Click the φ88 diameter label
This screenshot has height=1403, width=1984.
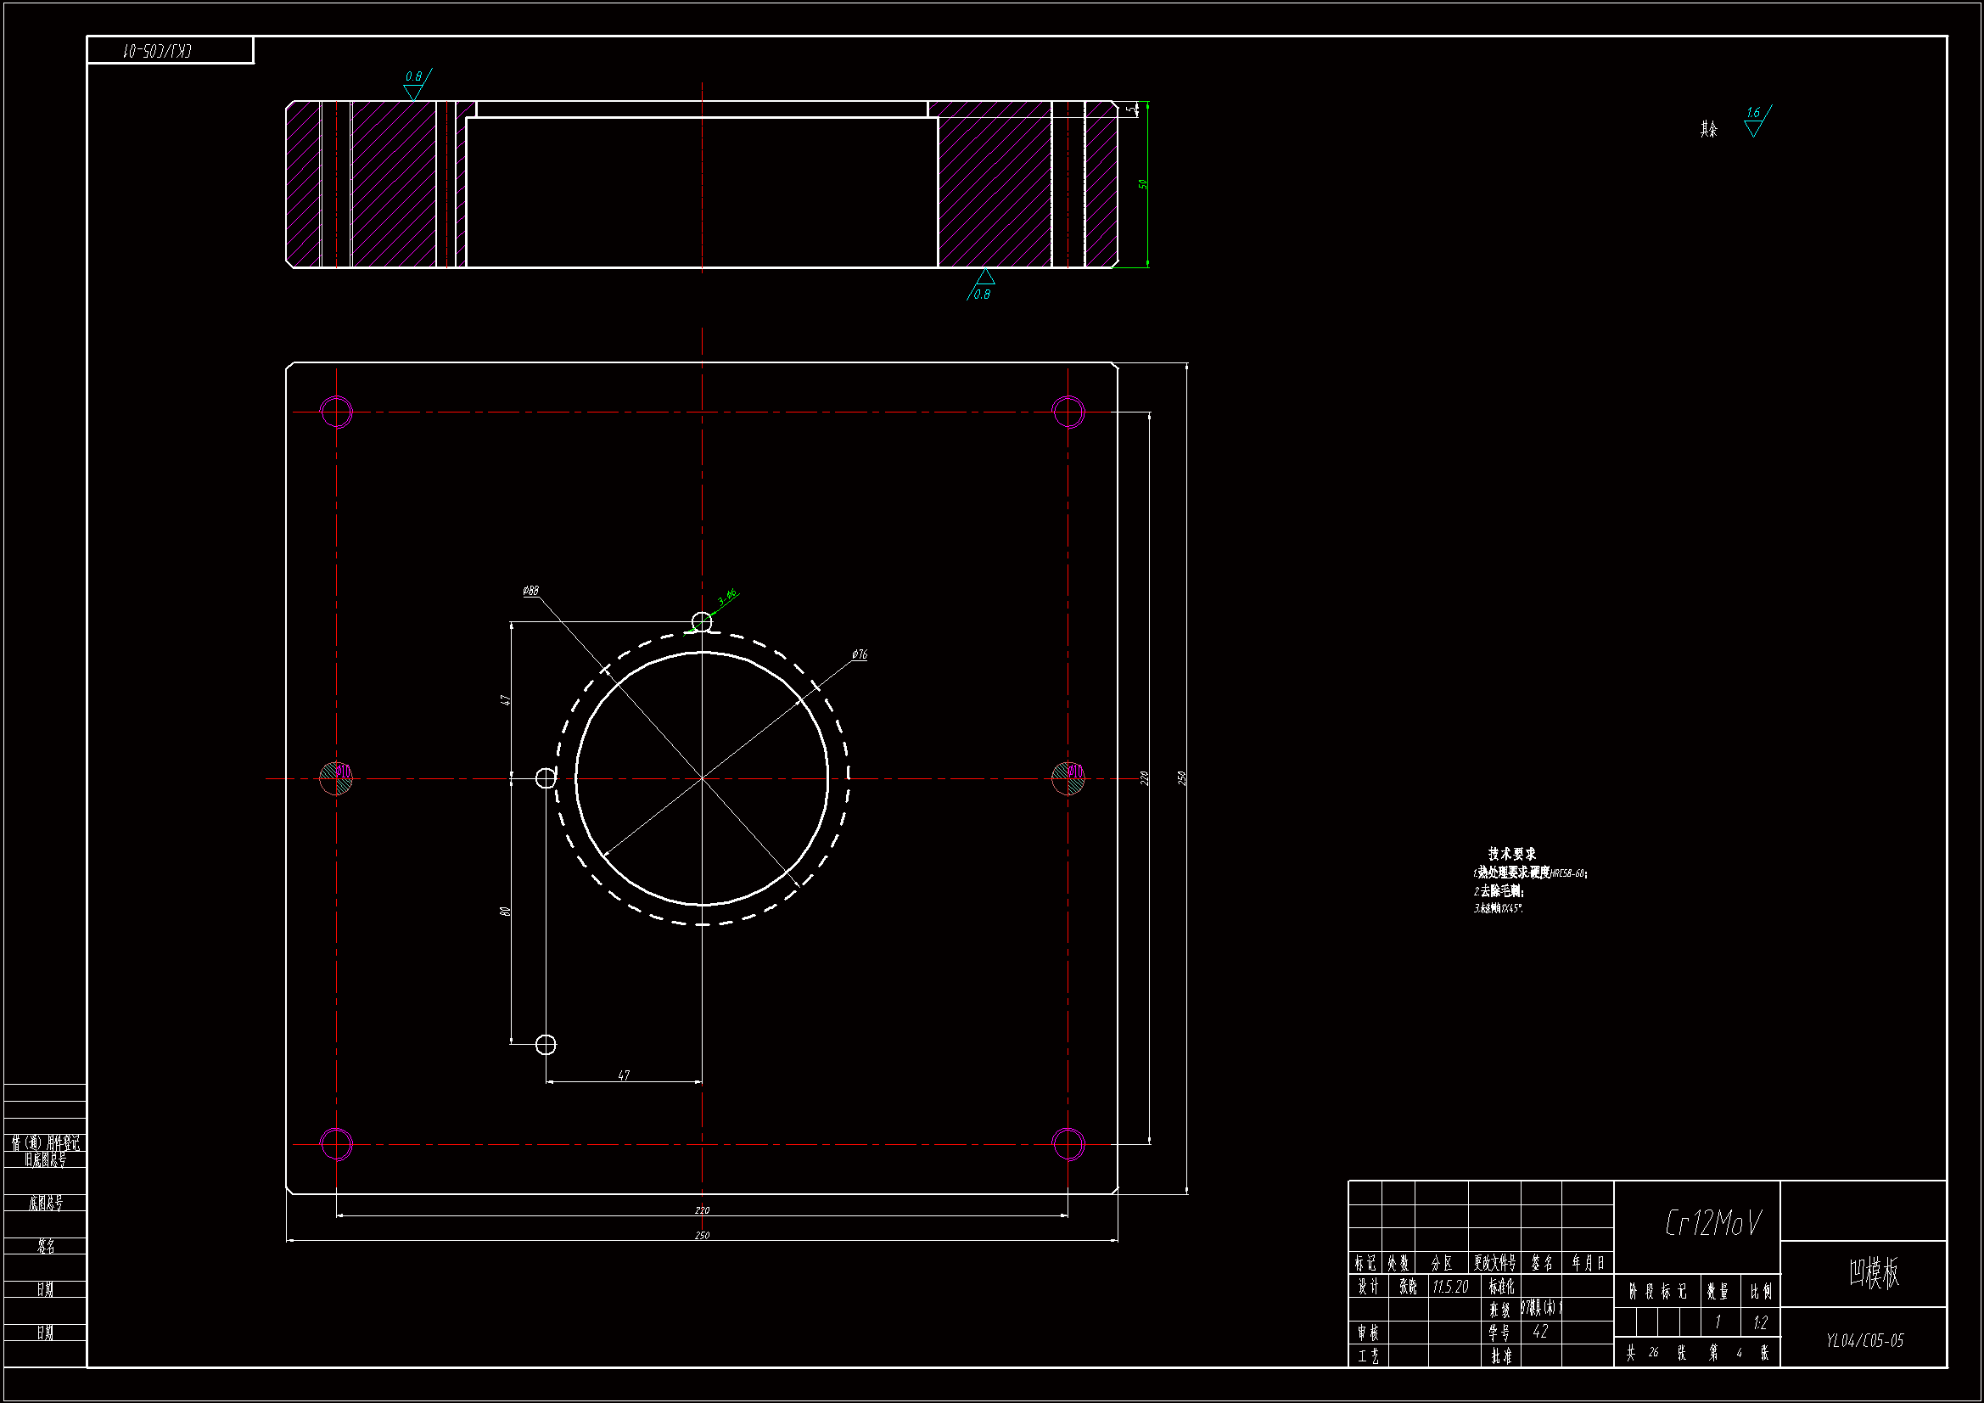point(530,591)
